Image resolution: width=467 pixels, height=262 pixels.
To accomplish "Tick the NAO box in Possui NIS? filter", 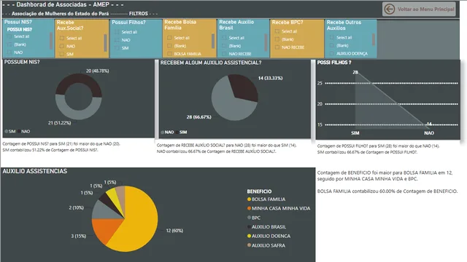I will click(x=9, y=52).
